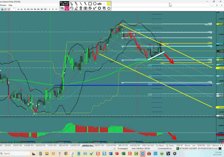
Task: Open the pen thickness dot selector
Action: (x=104, y=4)
